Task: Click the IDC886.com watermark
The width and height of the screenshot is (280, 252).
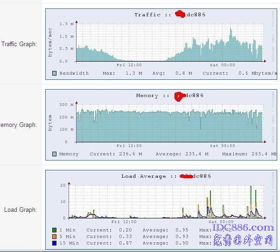Action: pyautogui.click(x=243, y=227)
